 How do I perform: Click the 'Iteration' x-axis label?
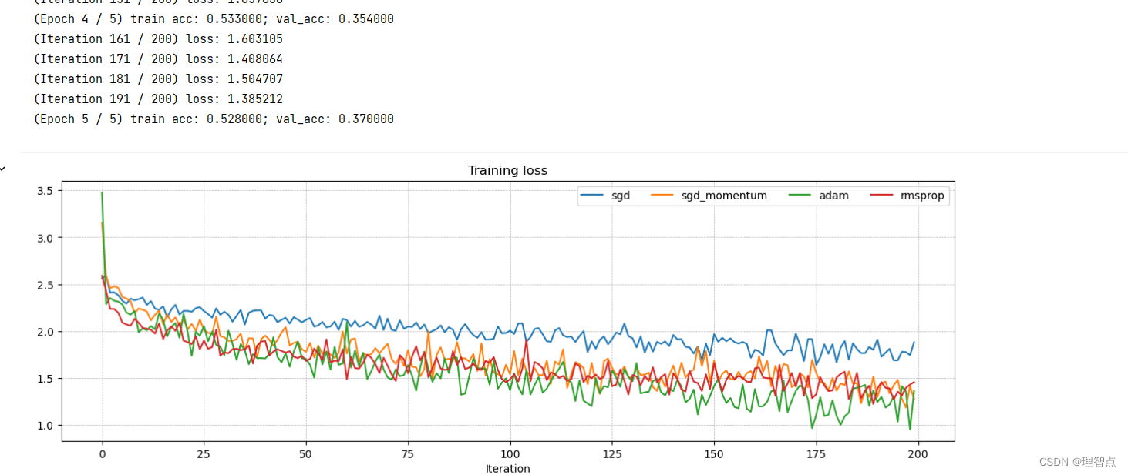[507, 468]
